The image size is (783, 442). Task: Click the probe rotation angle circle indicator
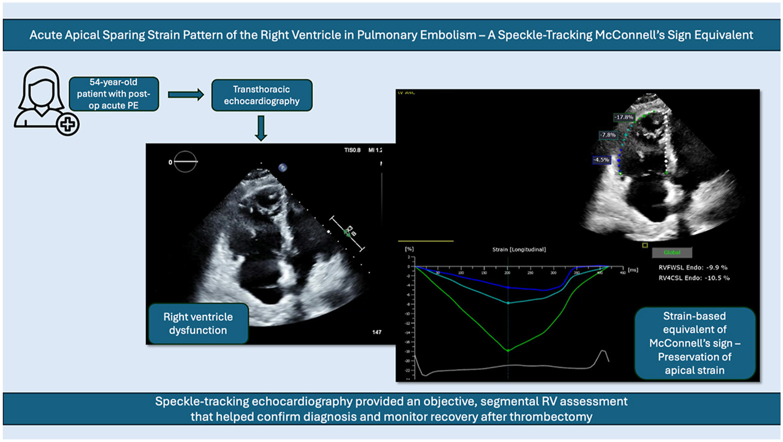click(x=185, y=162)
